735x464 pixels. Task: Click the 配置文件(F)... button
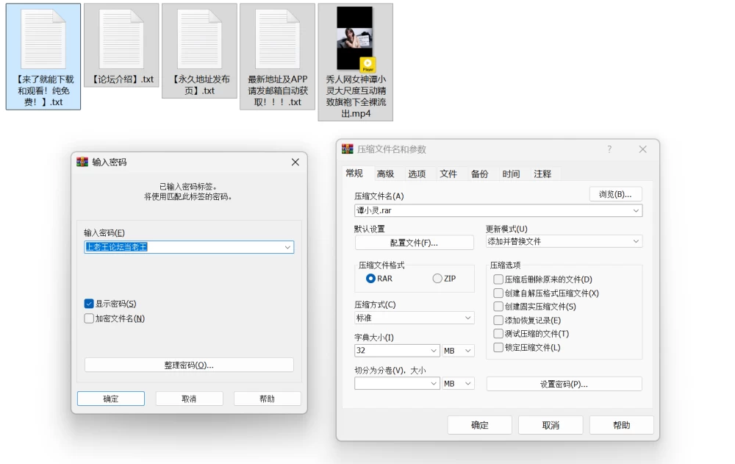pos(415,243)
